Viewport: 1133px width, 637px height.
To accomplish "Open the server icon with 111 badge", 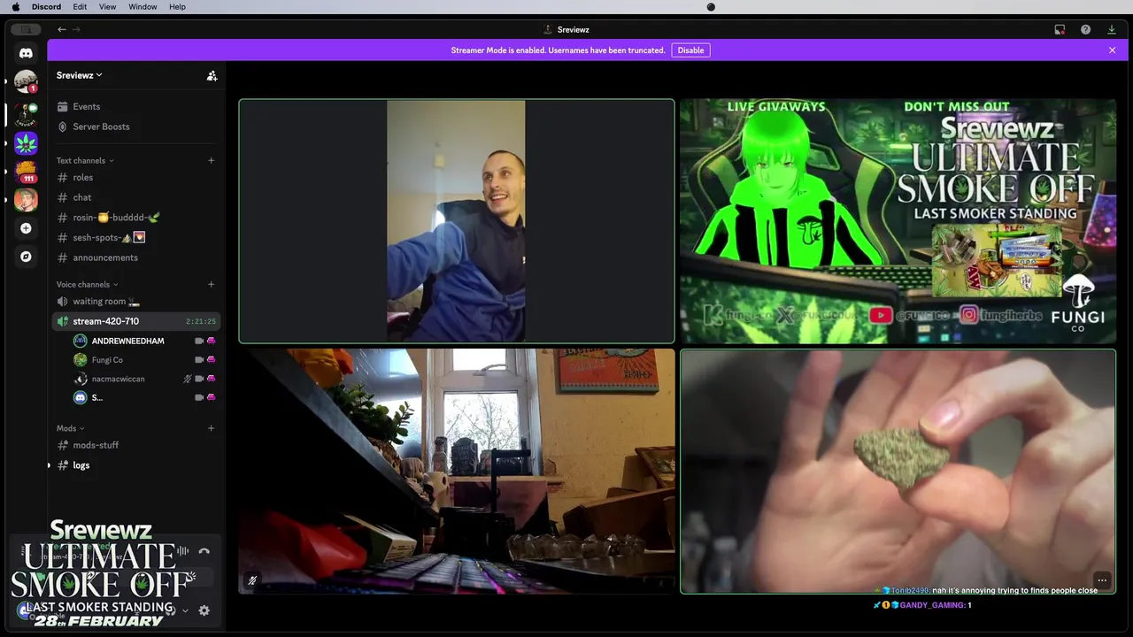I will [26, 171].
